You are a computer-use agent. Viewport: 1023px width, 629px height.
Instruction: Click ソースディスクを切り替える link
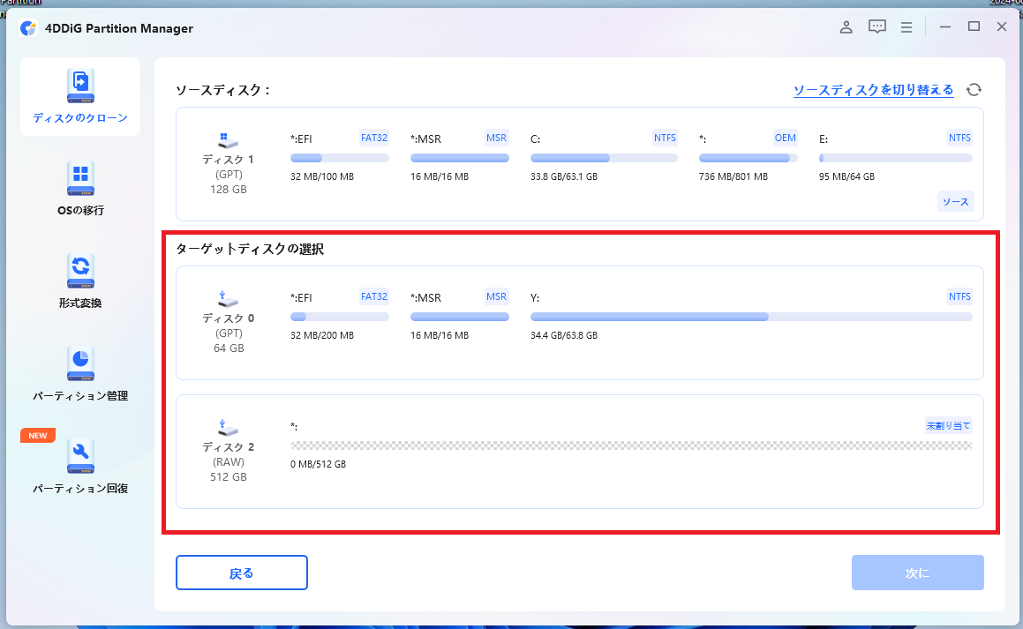tap(873, 90)
